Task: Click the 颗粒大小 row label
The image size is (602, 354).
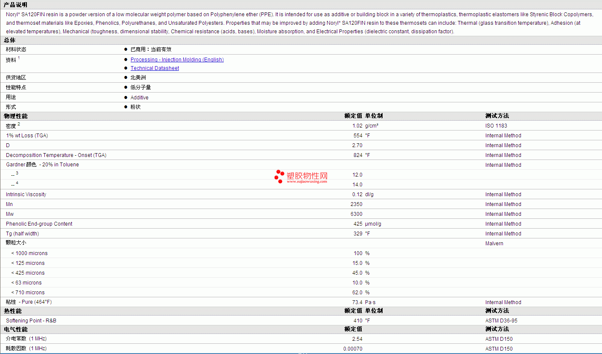Action: point(16,243)
